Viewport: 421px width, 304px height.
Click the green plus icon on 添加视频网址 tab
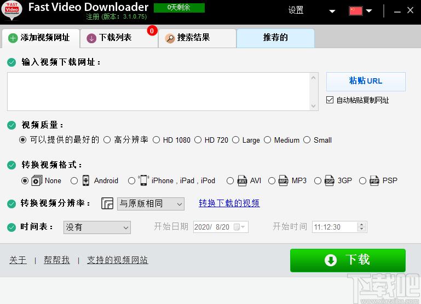coord(13,38)
